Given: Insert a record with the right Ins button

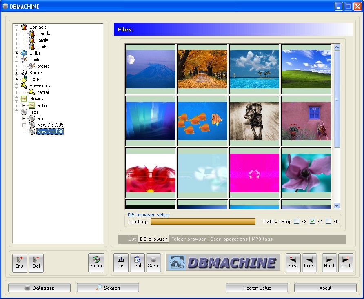Looking at the screenshot, I should coord(121,263).
